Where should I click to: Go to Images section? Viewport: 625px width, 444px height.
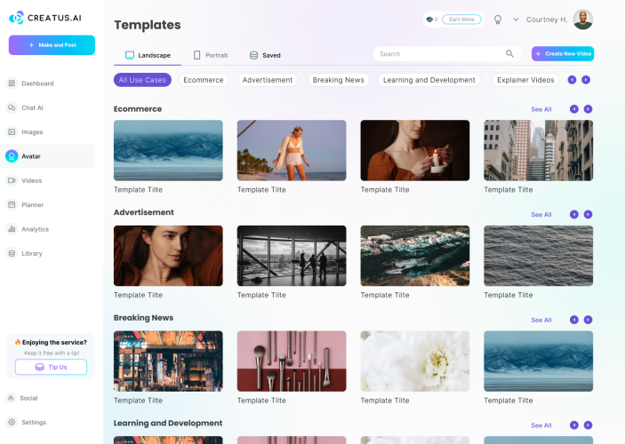(25, 131)
